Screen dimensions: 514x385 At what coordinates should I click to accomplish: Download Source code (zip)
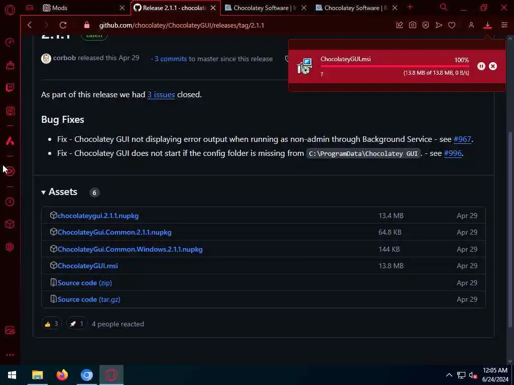[84, 283]
